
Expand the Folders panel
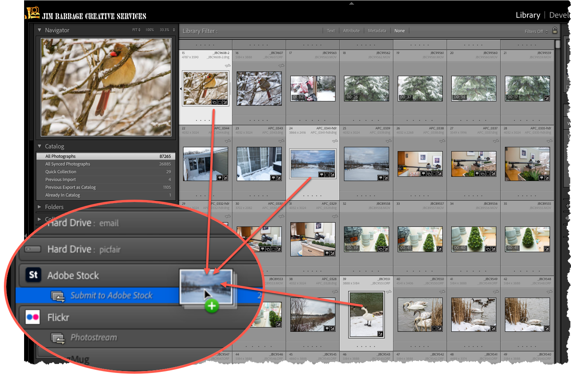click(x=39, y=207)
